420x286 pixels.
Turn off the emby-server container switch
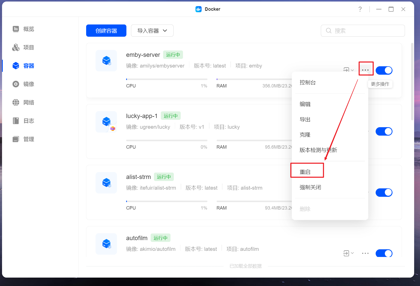tap(384, 70)
